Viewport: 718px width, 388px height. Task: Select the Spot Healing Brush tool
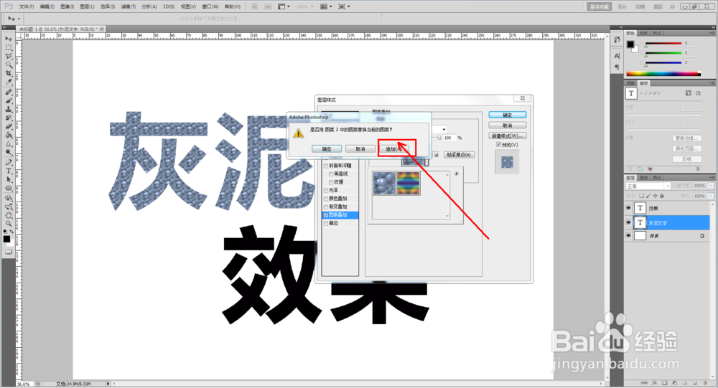click(8, 92)
